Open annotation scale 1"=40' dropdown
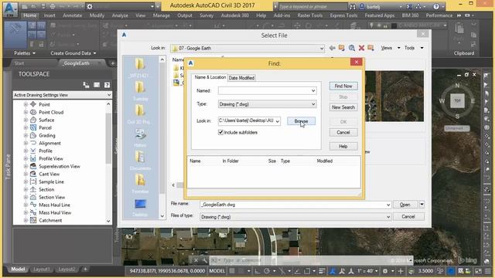495x278 pixels. pos(367,271)
